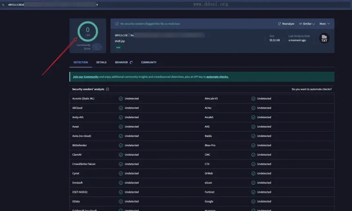
Task: Switch to the COMMUNITY tab
Action: coord(149,62)
